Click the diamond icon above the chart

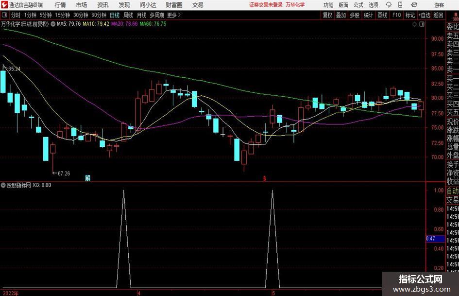[414, 24]
